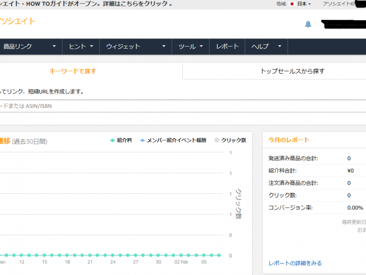Toggle the クリック数 legend series
Viewport: 366px width, 275px height.
point(231,140)
